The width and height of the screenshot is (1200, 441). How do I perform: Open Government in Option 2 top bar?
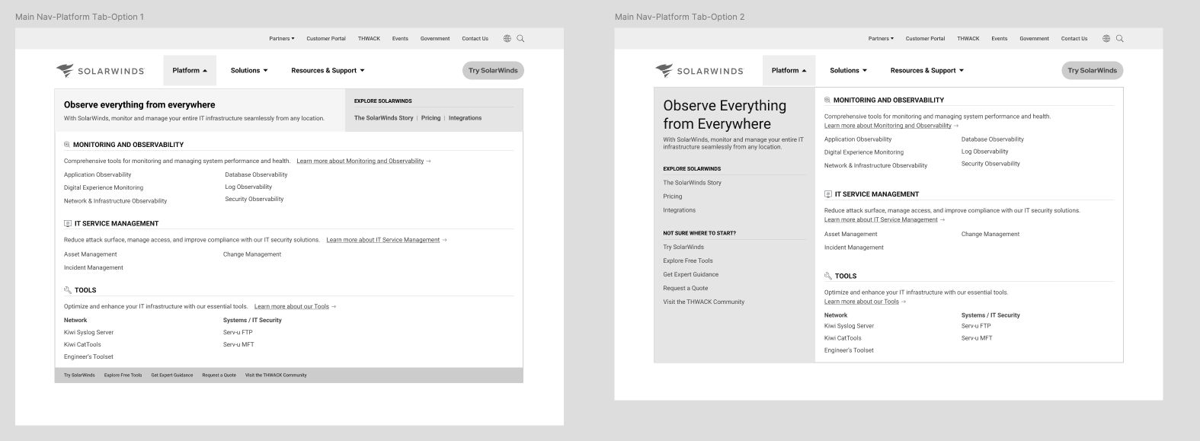1034,38
